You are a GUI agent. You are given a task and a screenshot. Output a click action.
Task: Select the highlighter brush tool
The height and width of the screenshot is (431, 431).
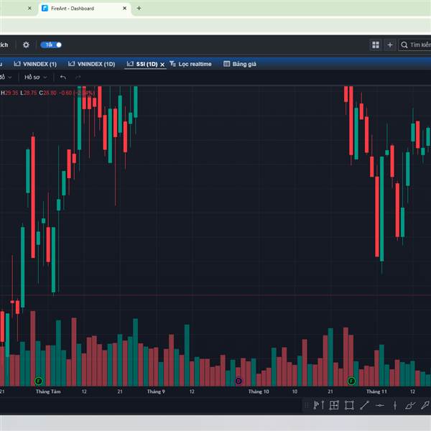(x=410, y=405)
